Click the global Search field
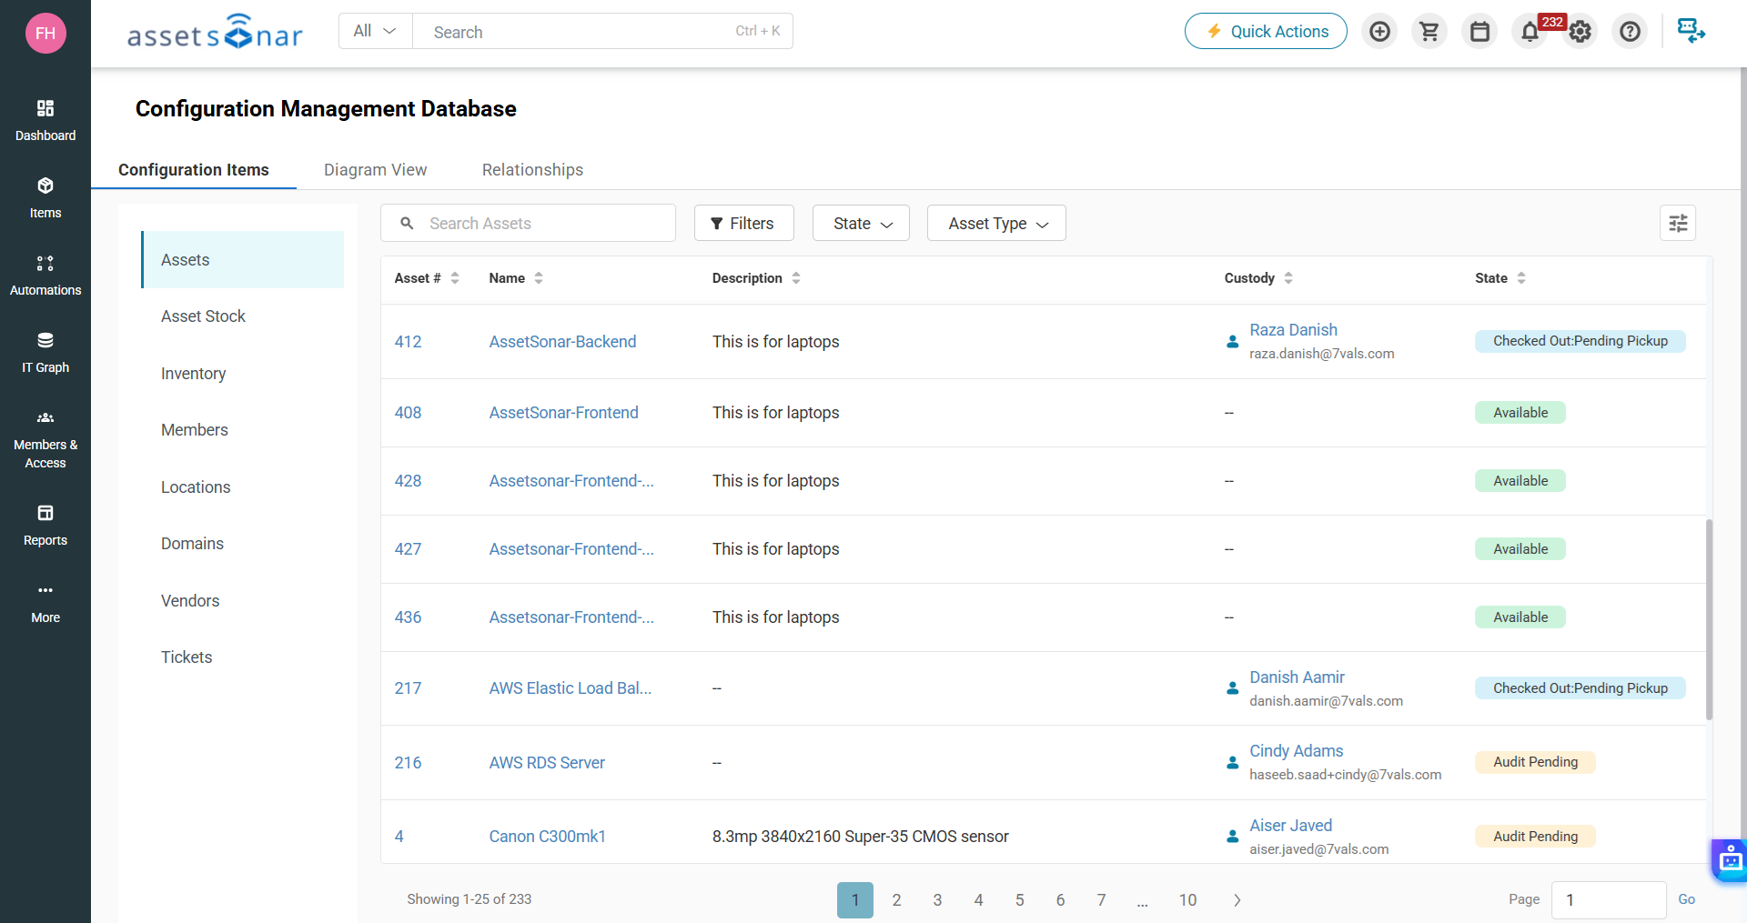Image resolution: width=1747 pixels, height=923 pixels. point(602,31)
